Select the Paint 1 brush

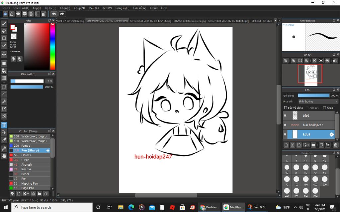tap(30, 146)
